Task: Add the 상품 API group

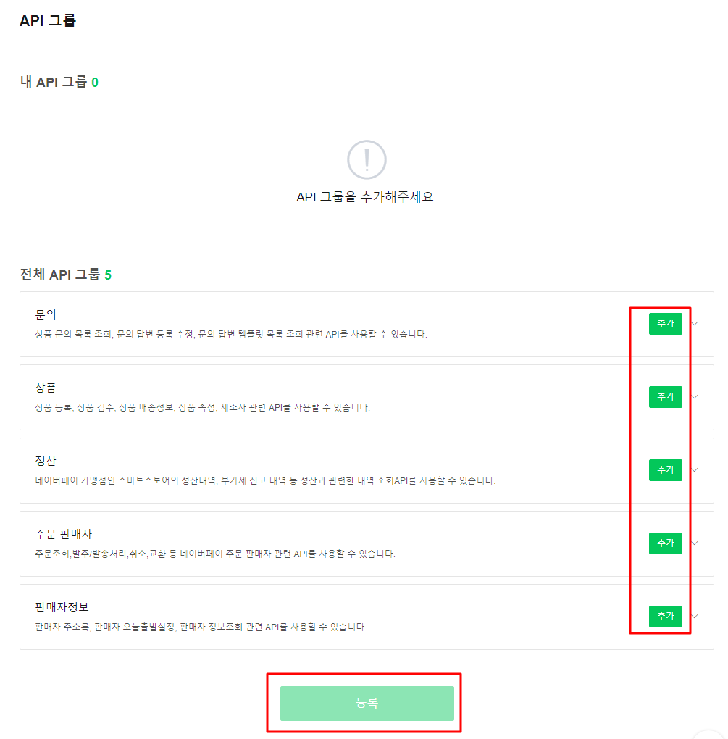Action: [x=665, y=397]
